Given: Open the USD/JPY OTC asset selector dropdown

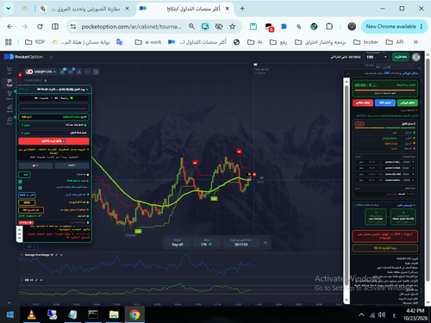Looking at the screenshot, I should click(41, 71).
